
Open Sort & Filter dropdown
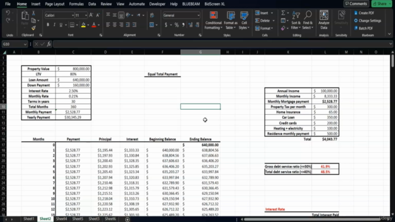[x=296, y=20]
